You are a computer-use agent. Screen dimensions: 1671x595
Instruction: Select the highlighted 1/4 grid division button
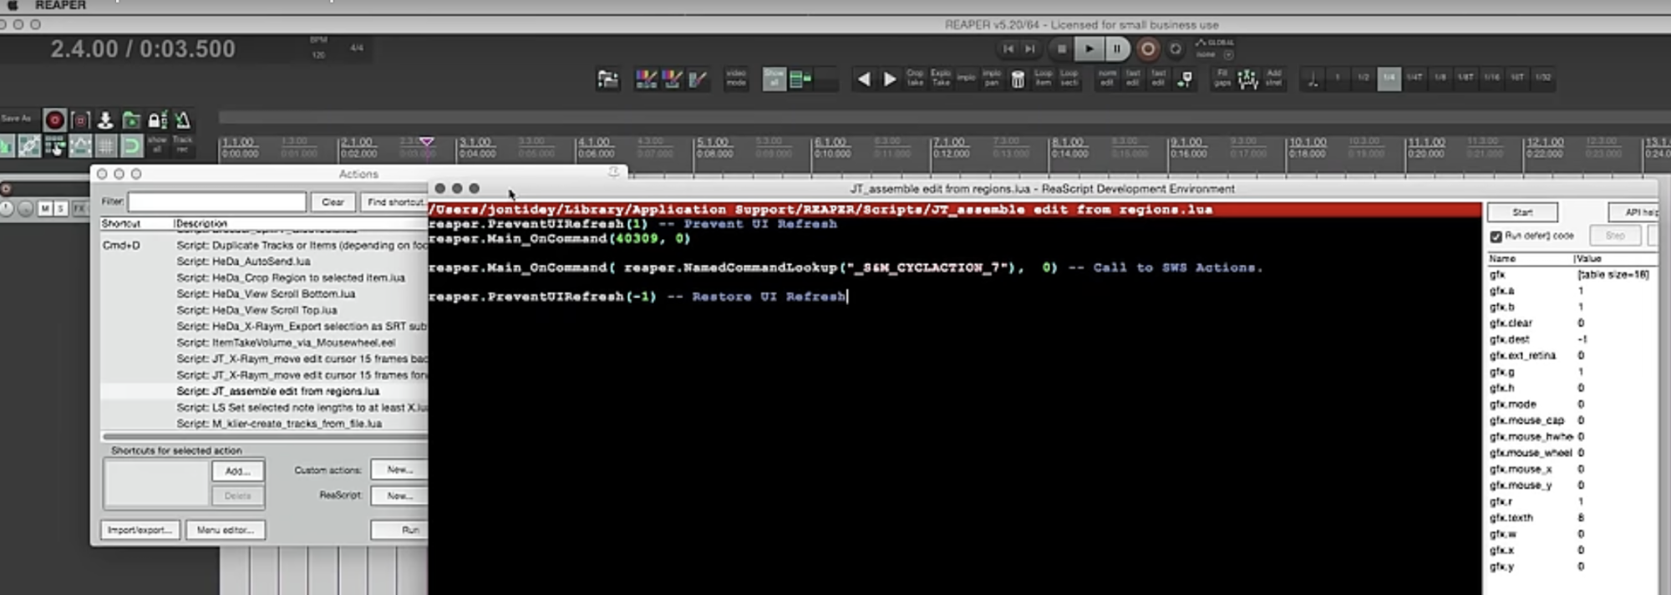(1389, 79)
